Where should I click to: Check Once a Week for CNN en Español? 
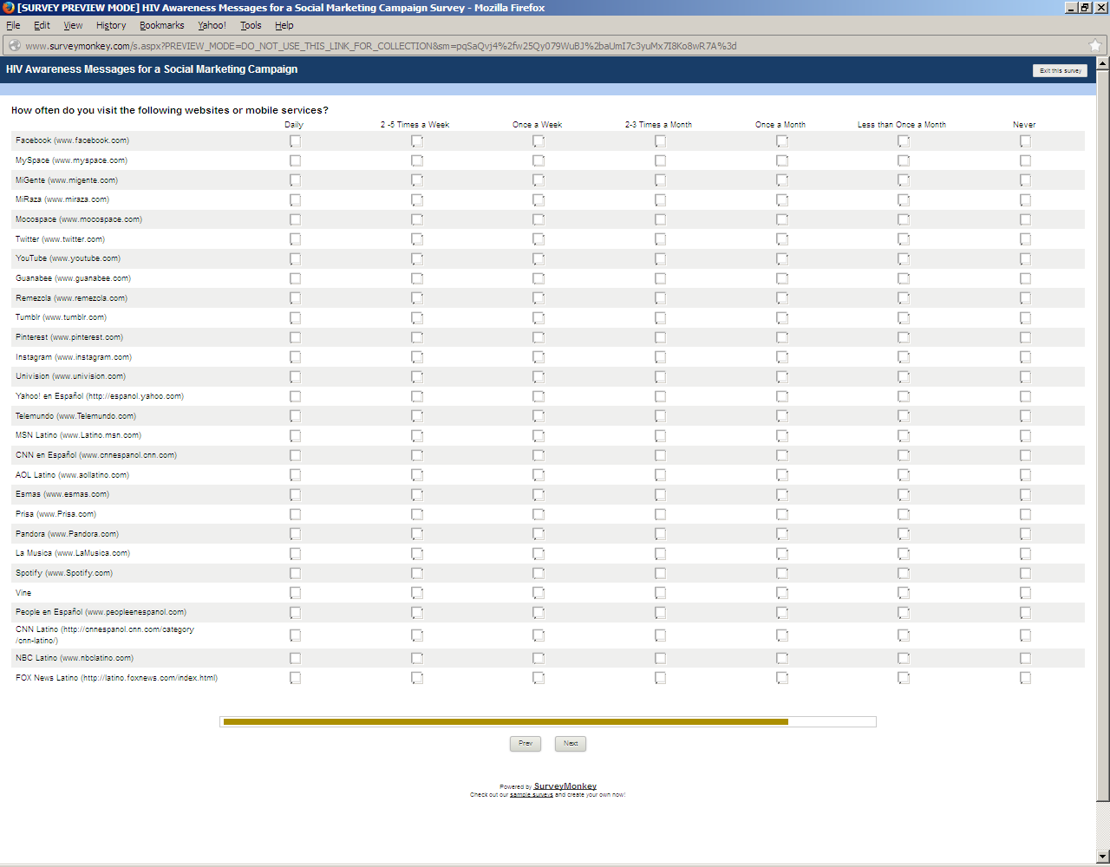point(539,455)
